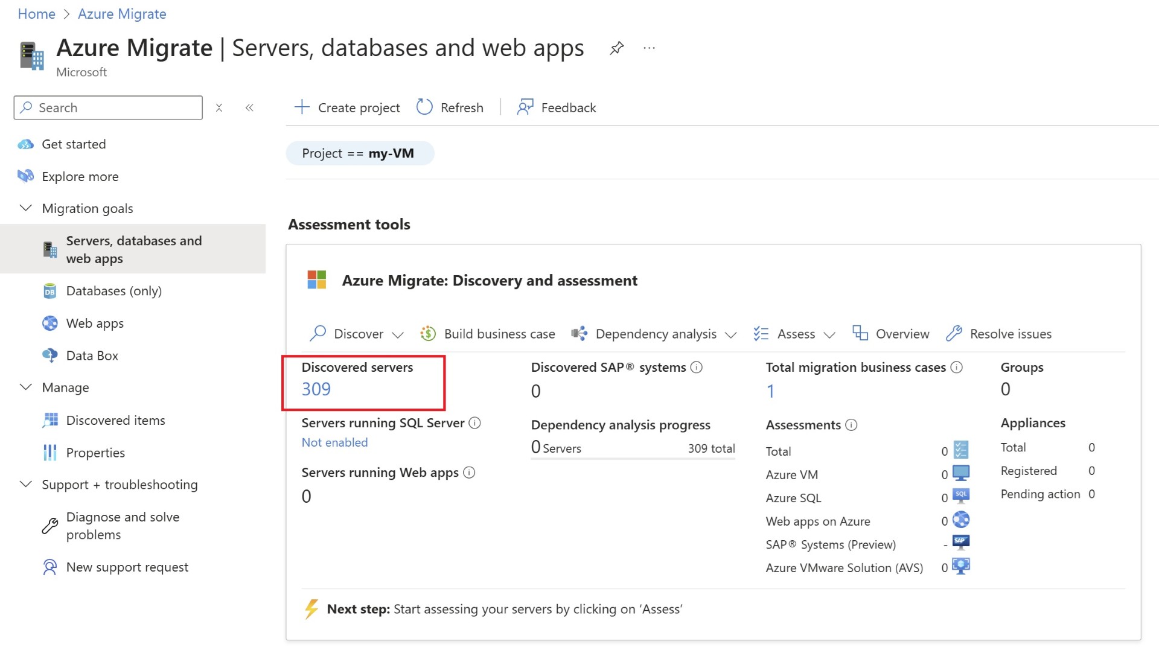
Task: Click Resolve issues
Action: (999, 334)
